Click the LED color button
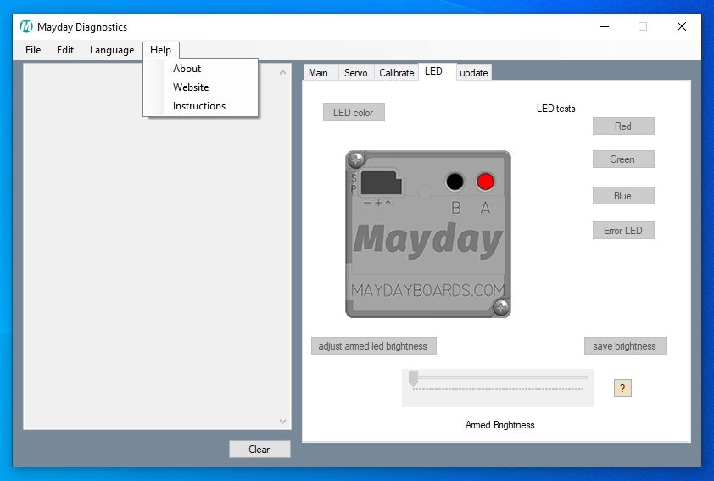714x481 pixels. tap(354, 113)
